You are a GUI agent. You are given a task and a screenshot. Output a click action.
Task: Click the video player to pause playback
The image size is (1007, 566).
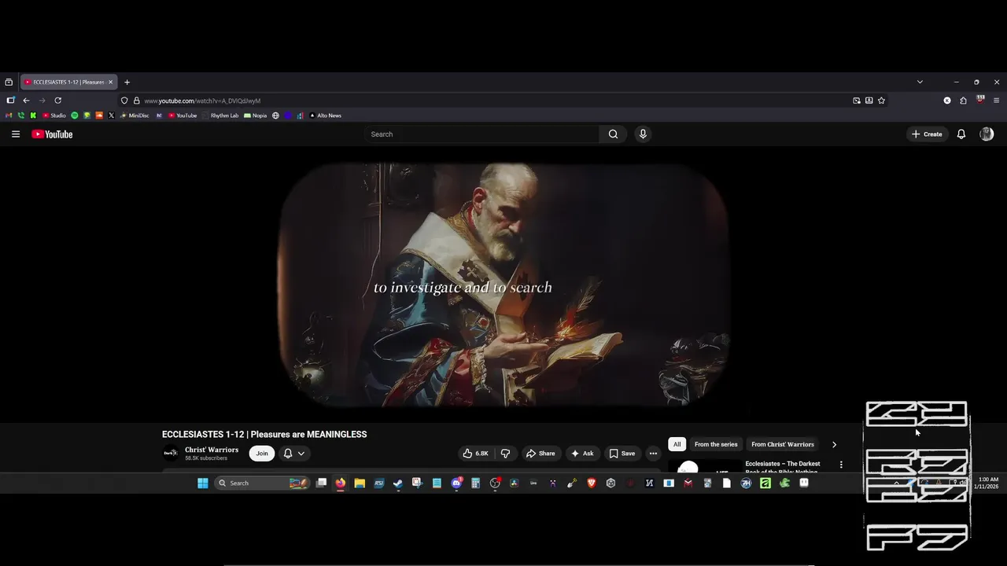[503, 285]
